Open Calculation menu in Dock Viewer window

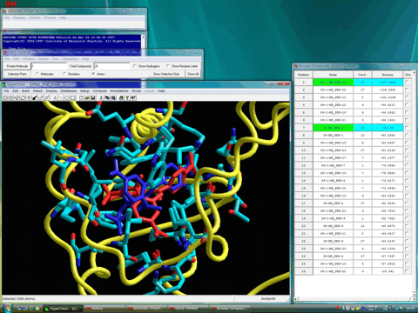click(x=70, y=59)
